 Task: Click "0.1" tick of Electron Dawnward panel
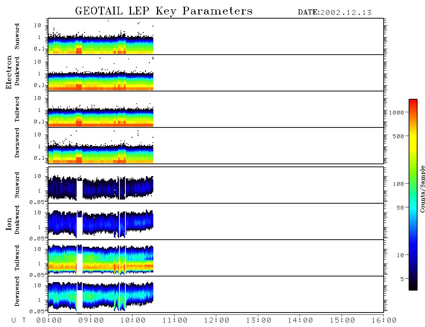tap(39, 158)
